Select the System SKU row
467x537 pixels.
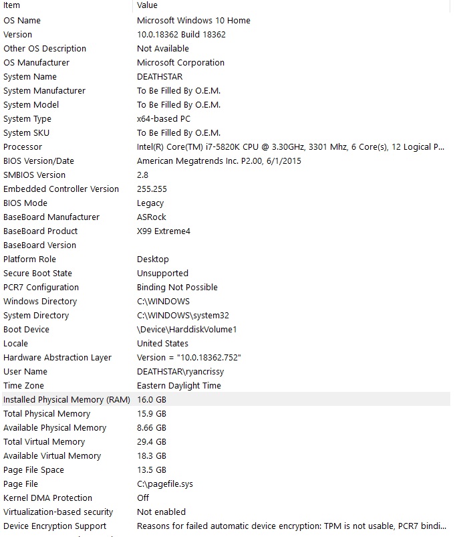[x=226, y=133]
